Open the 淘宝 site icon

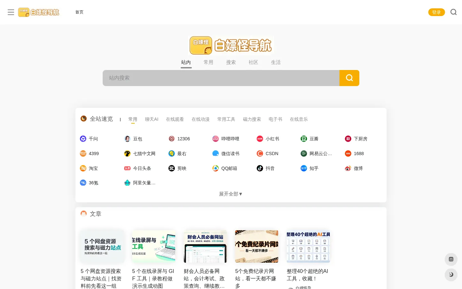pos(83,168)
